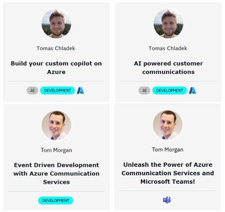Click the DEVELOPMENT tag on the Event Driven Development card
Image resolution: width=225 pixels, height=212 pixels.
(x=56, y=201)
